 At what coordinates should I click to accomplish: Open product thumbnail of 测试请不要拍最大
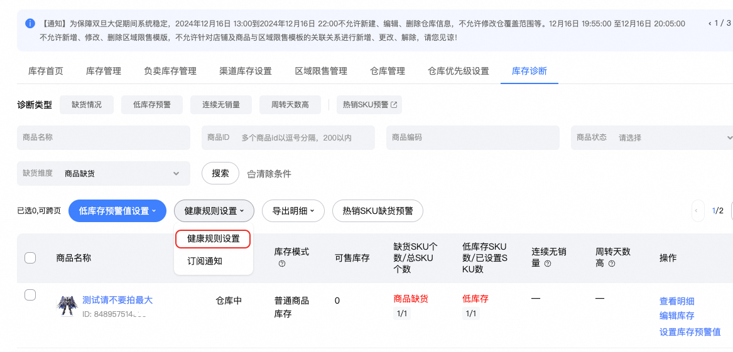pos(67,306)
